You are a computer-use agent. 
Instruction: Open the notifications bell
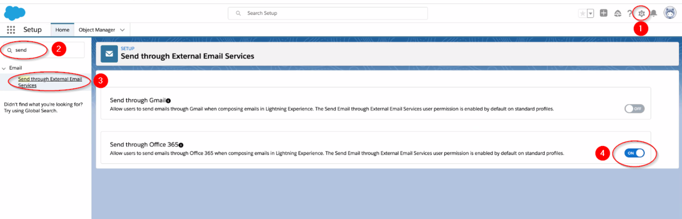click(654, 13)
